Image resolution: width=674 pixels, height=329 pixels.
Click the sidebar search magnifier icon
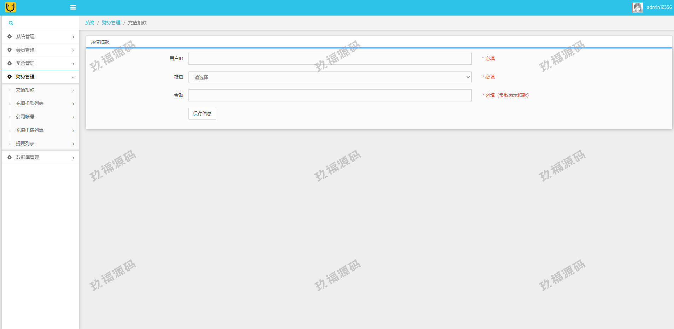tap(11, 23)
